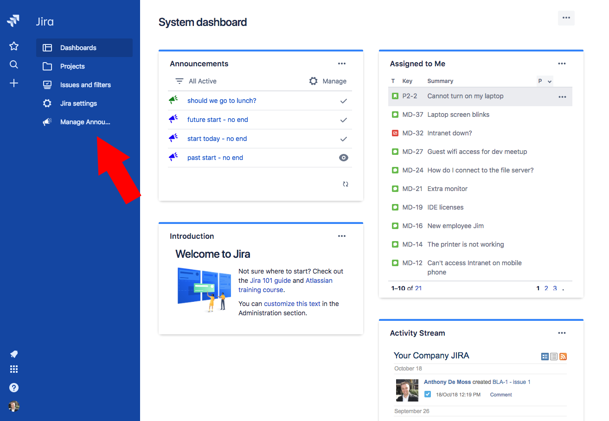Screen dimensions: 609x421
Task: Open the user profile avatar in the sidebar
Action: 14,406
